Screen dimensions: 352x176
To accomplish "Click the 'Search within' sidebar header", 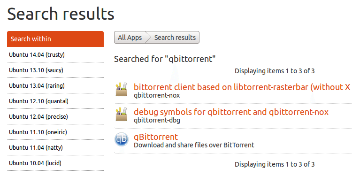I will click(55, 39).
